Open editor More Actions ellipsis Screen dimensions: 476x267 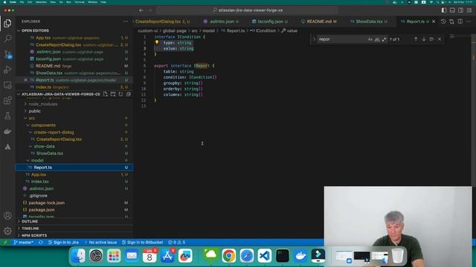(x=469, y=22)
